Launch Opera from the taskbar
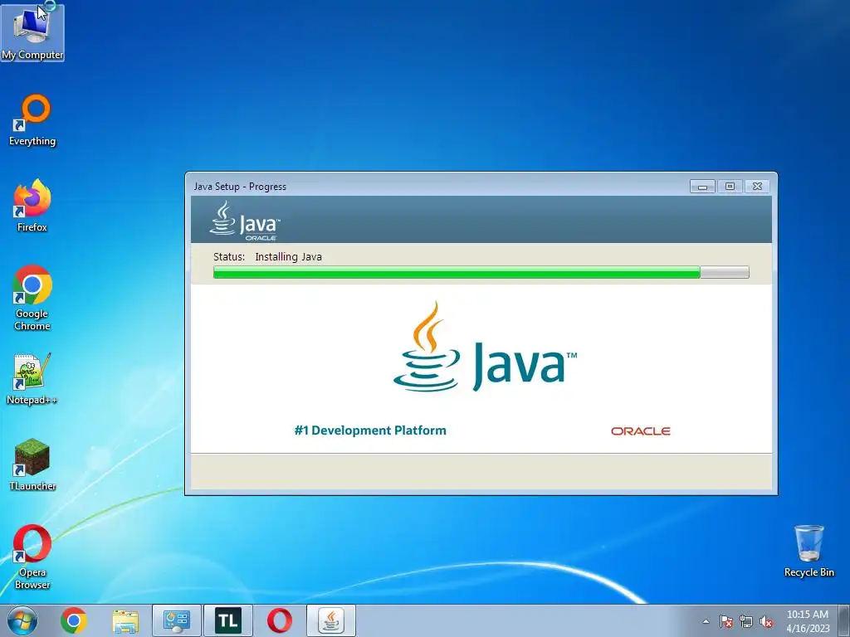Image resolution: width=850 pixels, height=637 pixels. 280,620
